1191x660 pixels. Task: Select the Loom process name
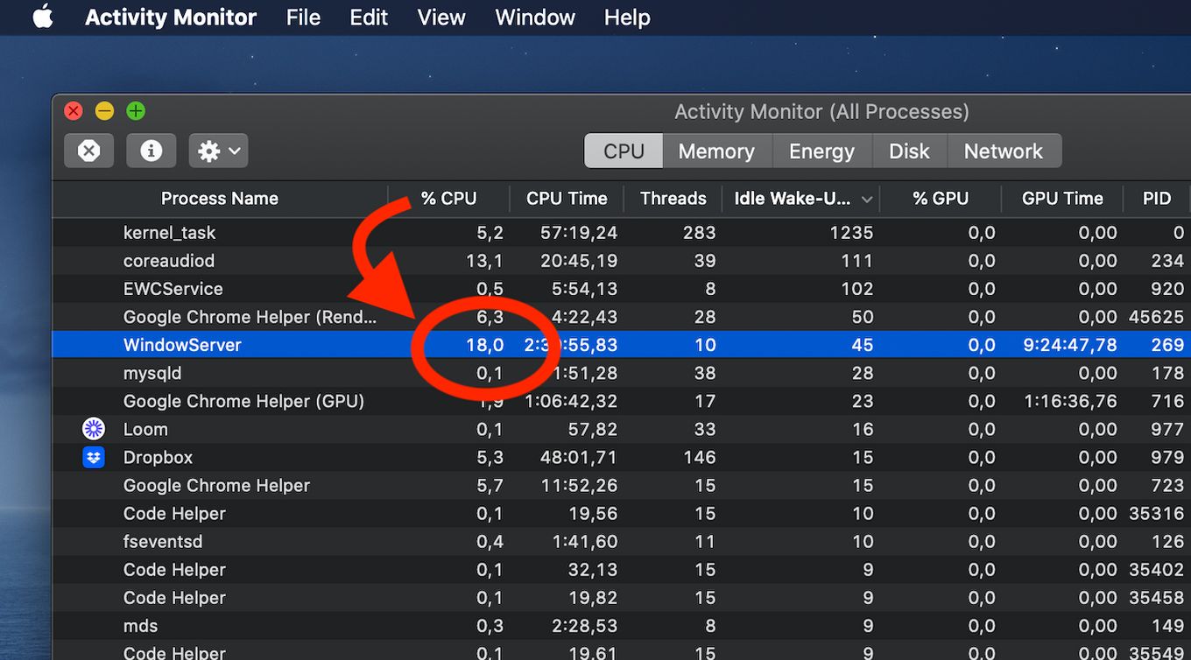tap(145, 429)
